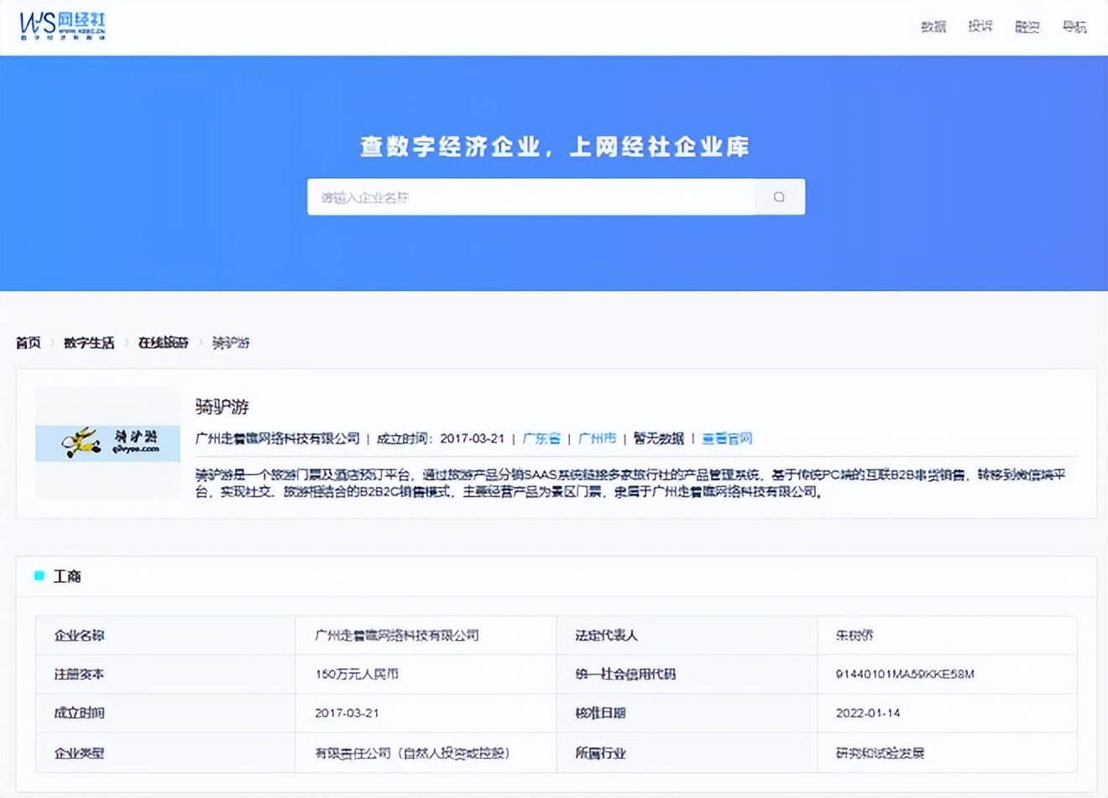Click the credit code 91440101MA59KKE58M cell

tap(905, 674)
